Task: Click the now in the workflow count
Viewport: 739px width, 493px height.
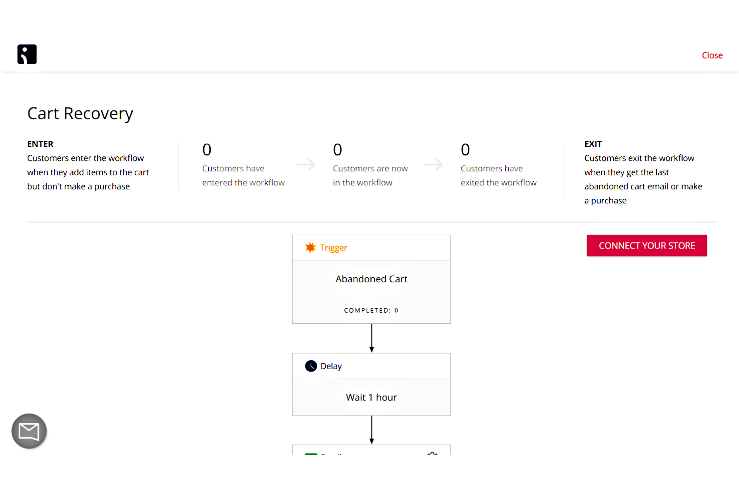Action: click(338, 150)
